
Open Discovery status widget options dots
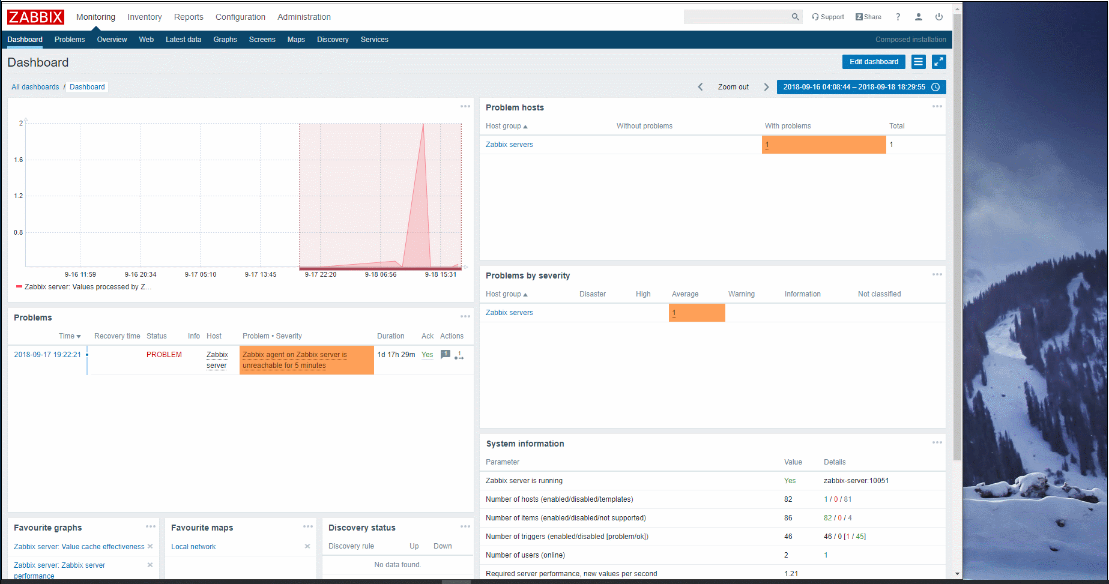pos(465,526)
